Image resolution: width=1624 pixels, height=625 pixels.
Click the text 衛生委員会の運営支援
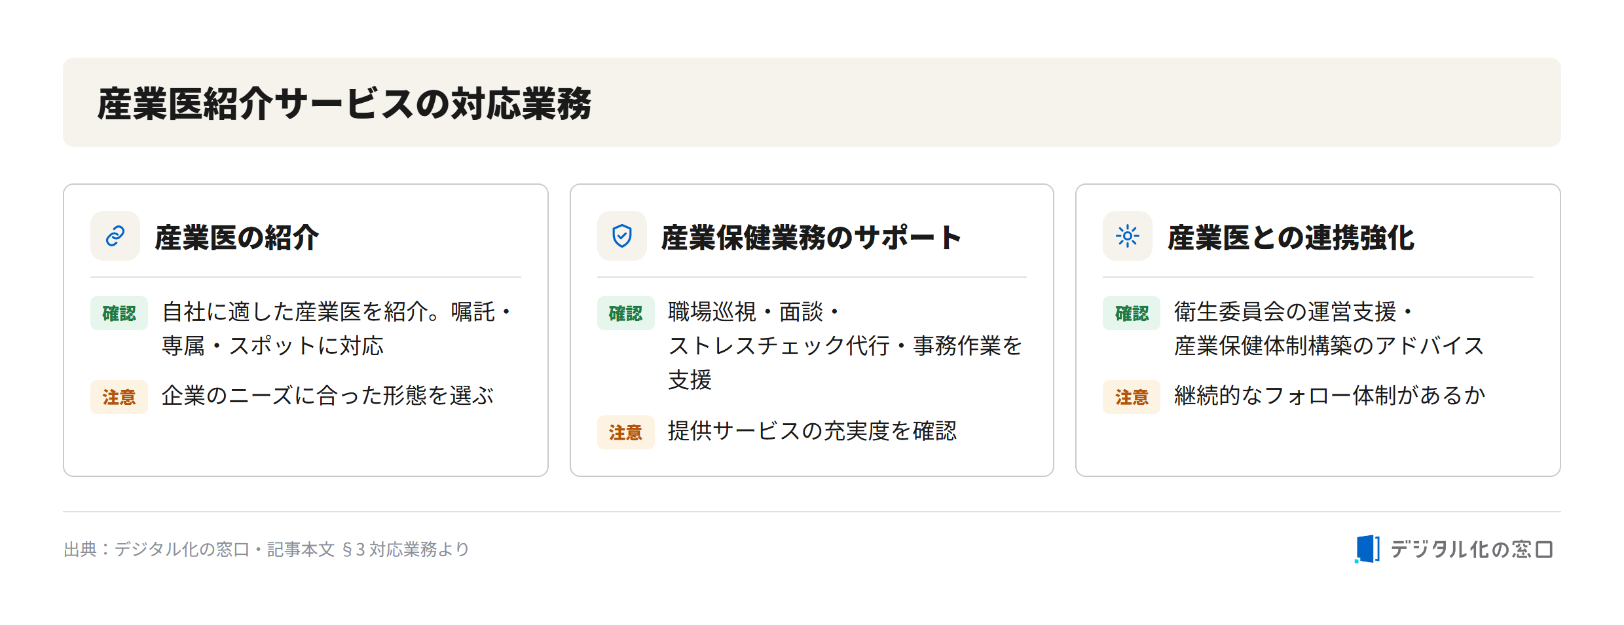(1285, 312)
